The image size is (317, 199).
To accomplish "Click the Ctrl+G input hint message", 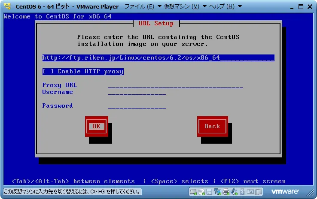I will pos(72,192).
